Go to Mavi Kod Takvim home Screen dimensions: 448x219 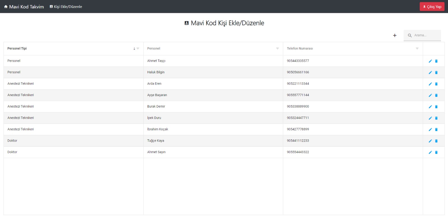click(x=24, y=7)
